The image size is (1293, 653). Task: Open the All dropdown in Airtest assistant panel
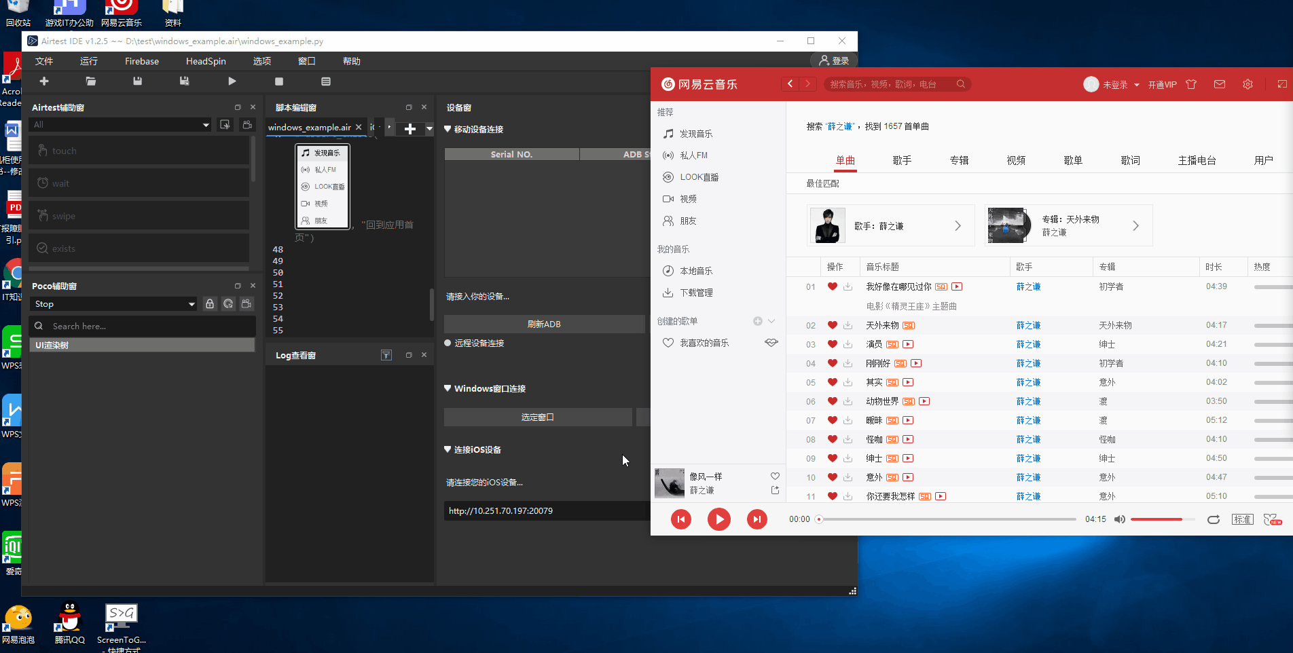coord(120,125)
